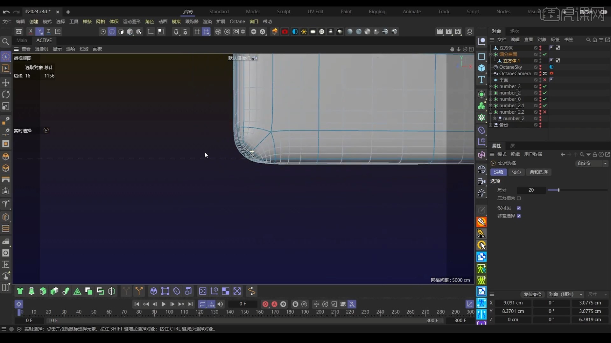Switch to the UV Edit layout tab
This screenshot has height=343, width=611.
(x=315, y=12)
